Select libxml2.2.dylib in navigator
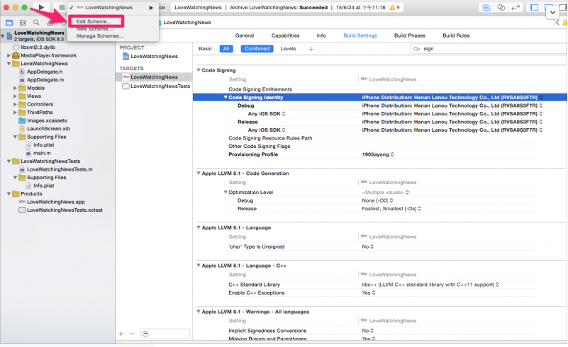568x347 pixels. 38,47
